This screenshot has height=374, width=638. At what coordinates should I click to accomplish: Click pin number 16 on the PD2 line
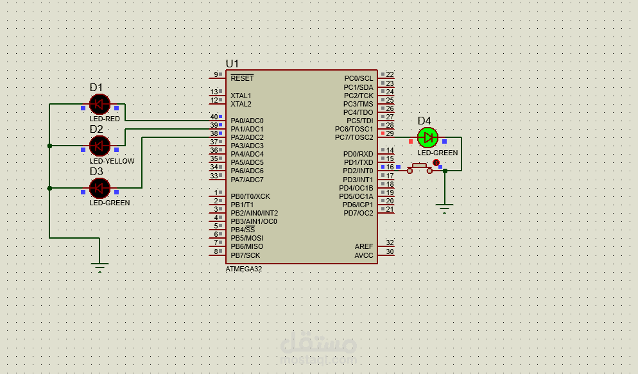click(x=390, y=167)
